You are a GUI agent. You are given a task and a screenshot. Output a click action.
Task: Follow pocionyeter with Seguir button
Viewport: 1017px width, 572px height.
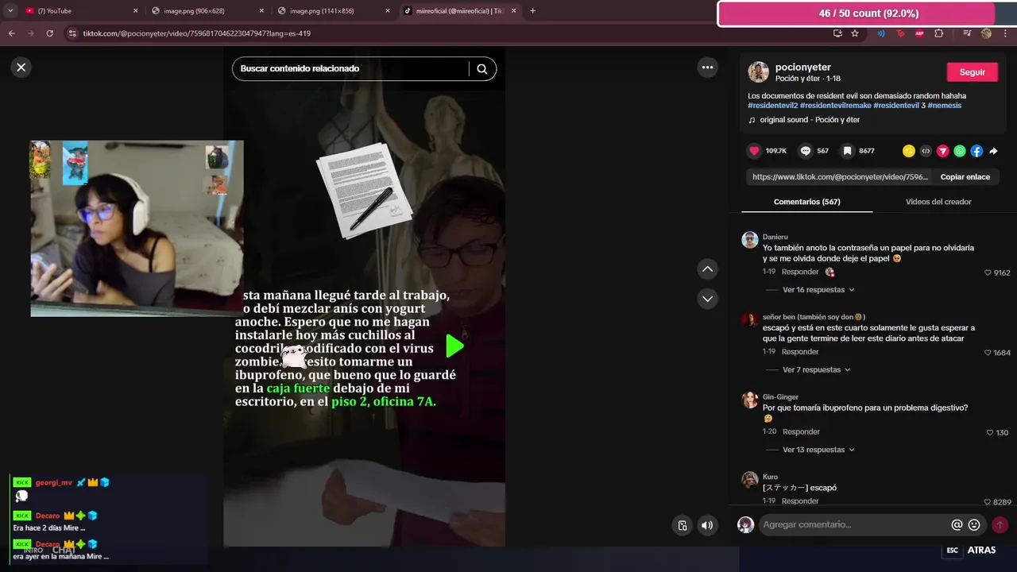click(972, 71)
